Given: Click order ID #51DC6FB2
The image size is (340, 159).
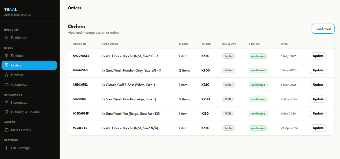Looking at the screenshot, I should [x=80, y=85].
